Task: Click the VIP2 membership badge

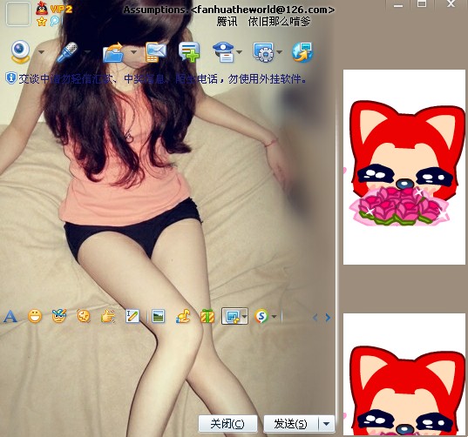Action: [61, 10]
